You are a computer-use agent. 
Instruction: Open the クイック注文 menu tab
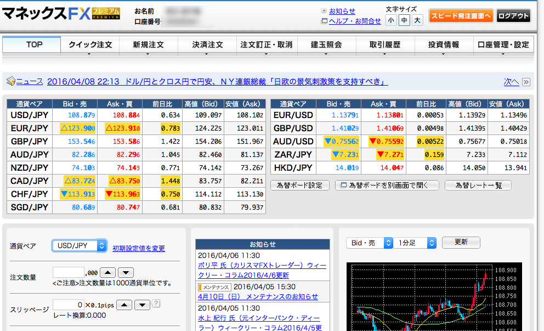(90, 45)
